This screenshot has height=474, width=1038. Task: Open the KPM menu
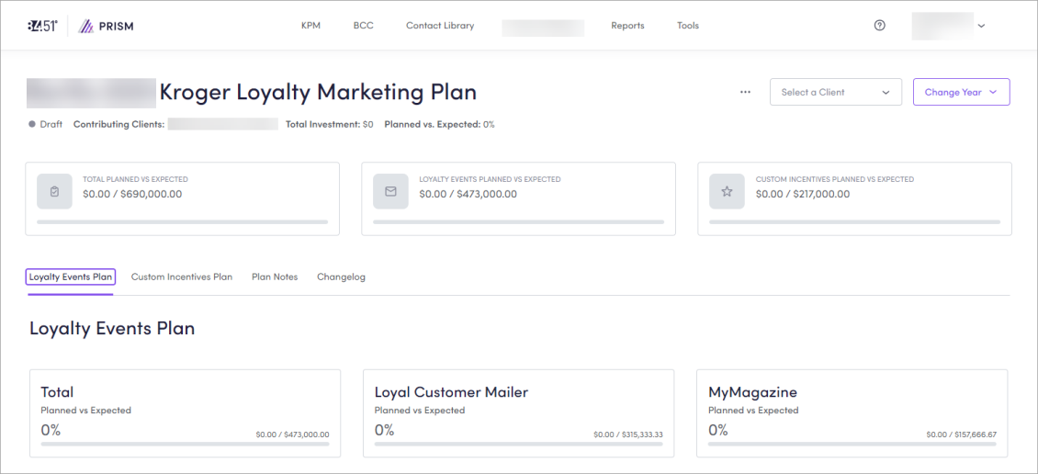[310, 26]
